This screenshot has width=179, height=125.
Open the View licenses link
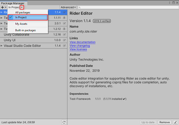click(78, 49)
